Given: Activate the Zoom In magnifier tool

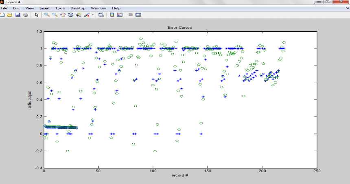Looking at the screenshot, I should coord(47,15).
